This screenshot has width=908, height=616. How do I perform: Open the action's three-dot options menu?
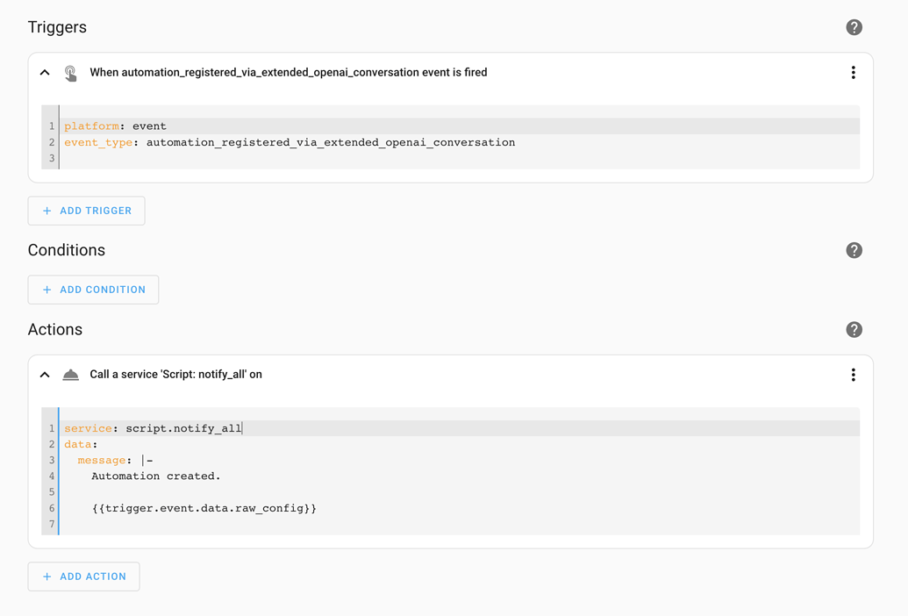pos(853,374)
